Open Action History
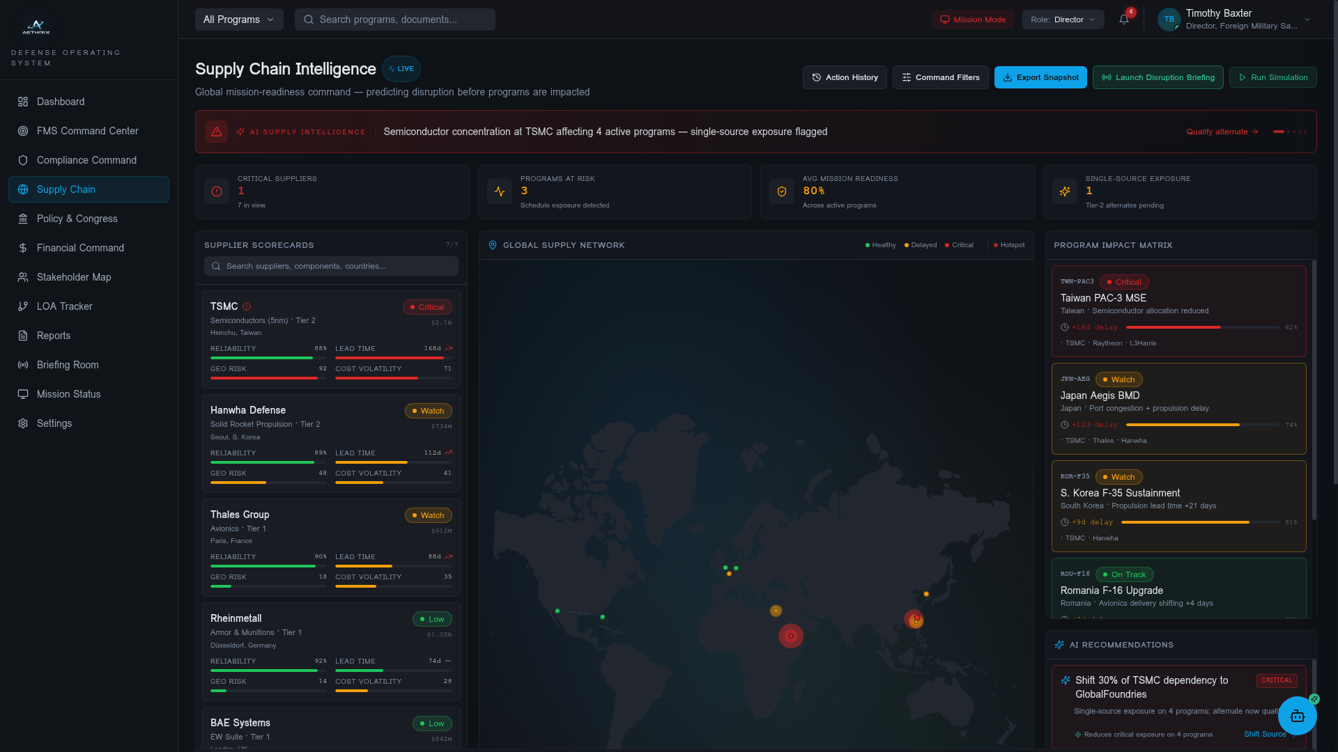Viewport: 1338px width, 752px height. pos(845,77)
